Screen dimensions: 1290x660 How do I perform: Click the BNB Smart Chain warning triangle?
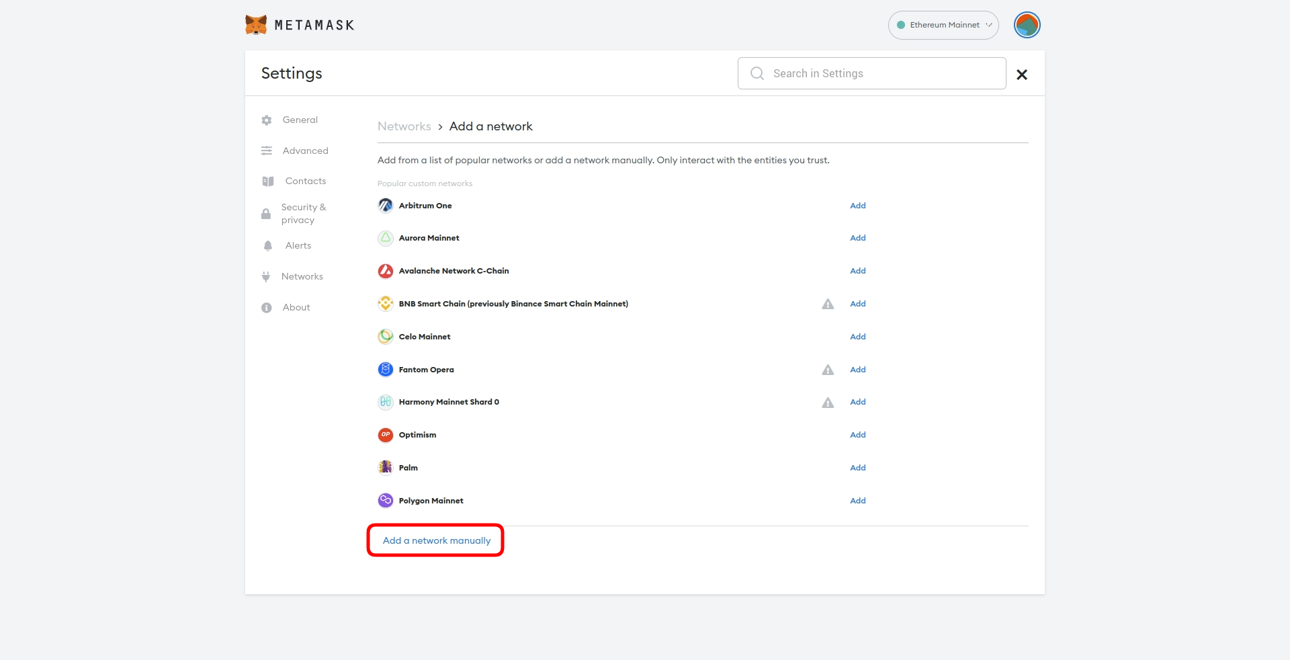(828, 304)
